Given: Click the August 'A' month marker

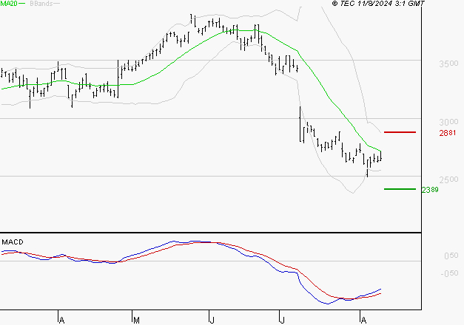Looking at the screenshot, I should pyautogui.click(x=363, y=320).
